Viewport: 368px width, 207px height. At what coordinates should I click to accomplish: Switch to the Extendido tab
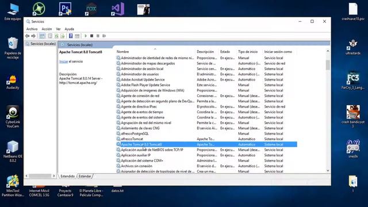pos(68,177)
